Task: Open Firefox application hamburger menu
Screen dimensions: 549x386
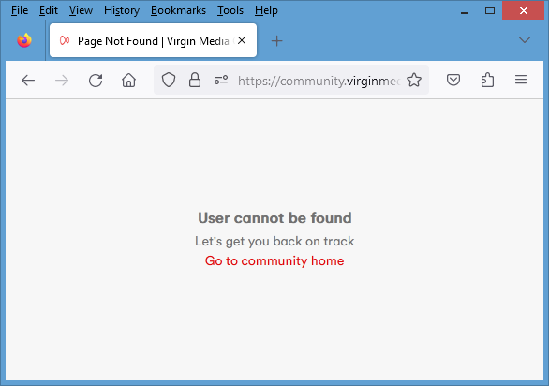Action: coord(521,80)
